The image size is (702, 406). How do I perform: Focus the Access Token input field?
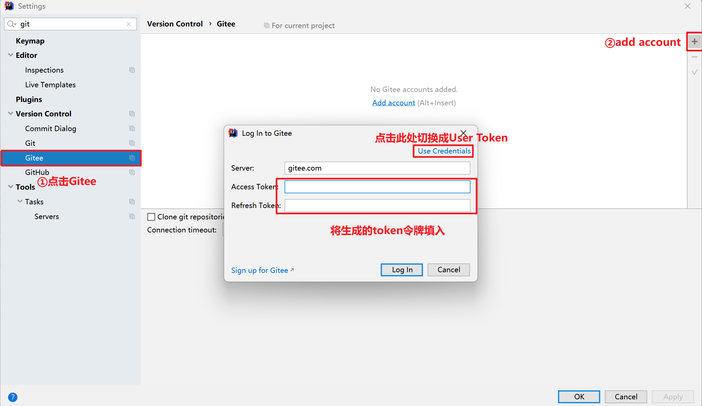377,187
